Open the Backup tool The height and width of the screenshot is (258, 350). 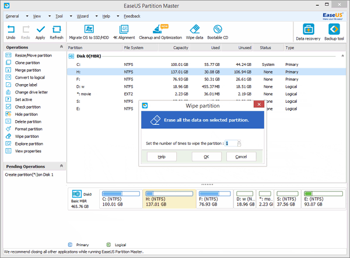click(x=334, y=32)
